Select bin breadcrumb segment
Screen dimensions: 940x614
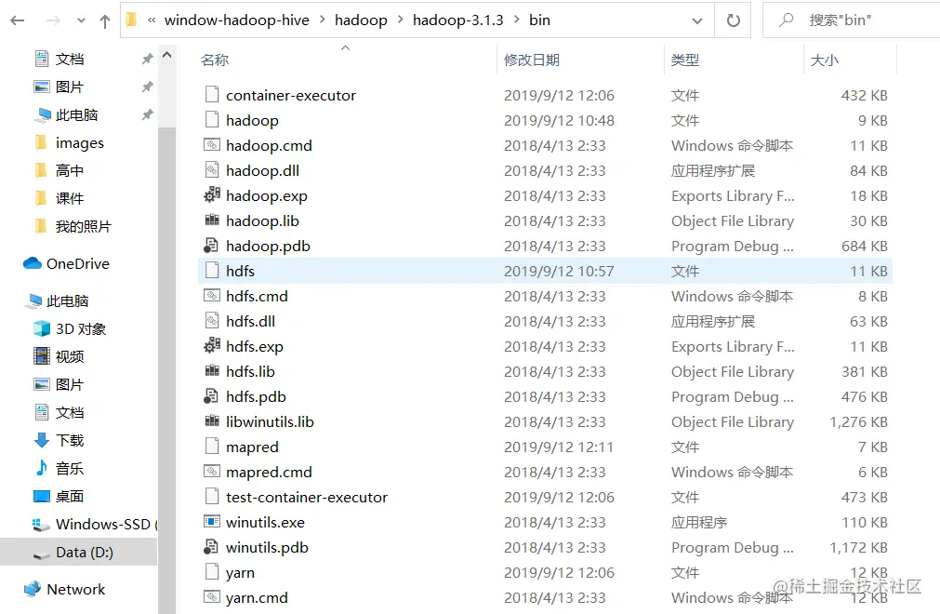[539, 20]
